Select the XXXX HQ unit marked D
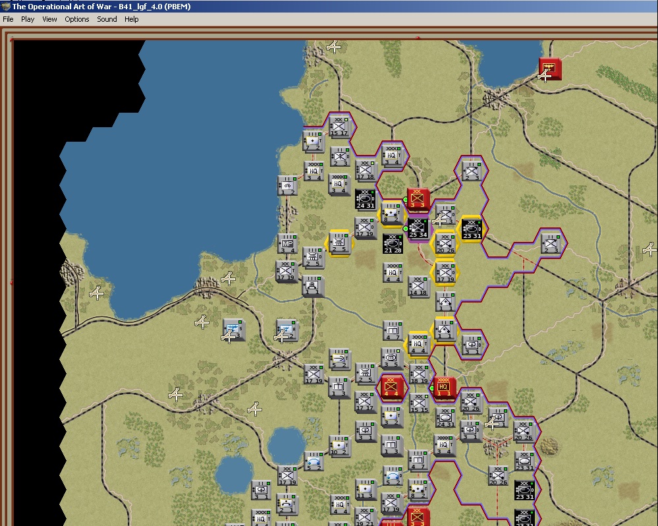658x526 pixels. [x=339, y=185]
